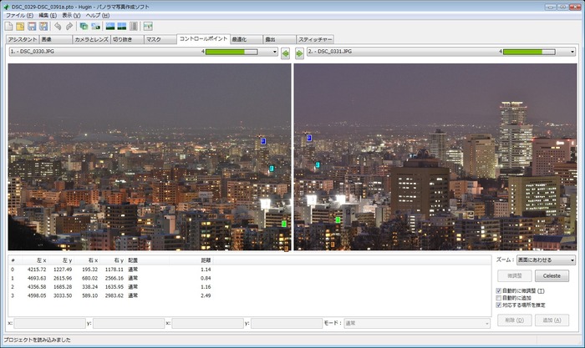Switch to the スティッチャー tab
The image size is (585, 348).
[315, 39]
